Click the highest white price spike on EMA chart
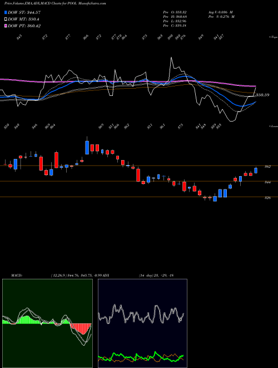This screenshot has height=368, width=278. click(171, 58)
